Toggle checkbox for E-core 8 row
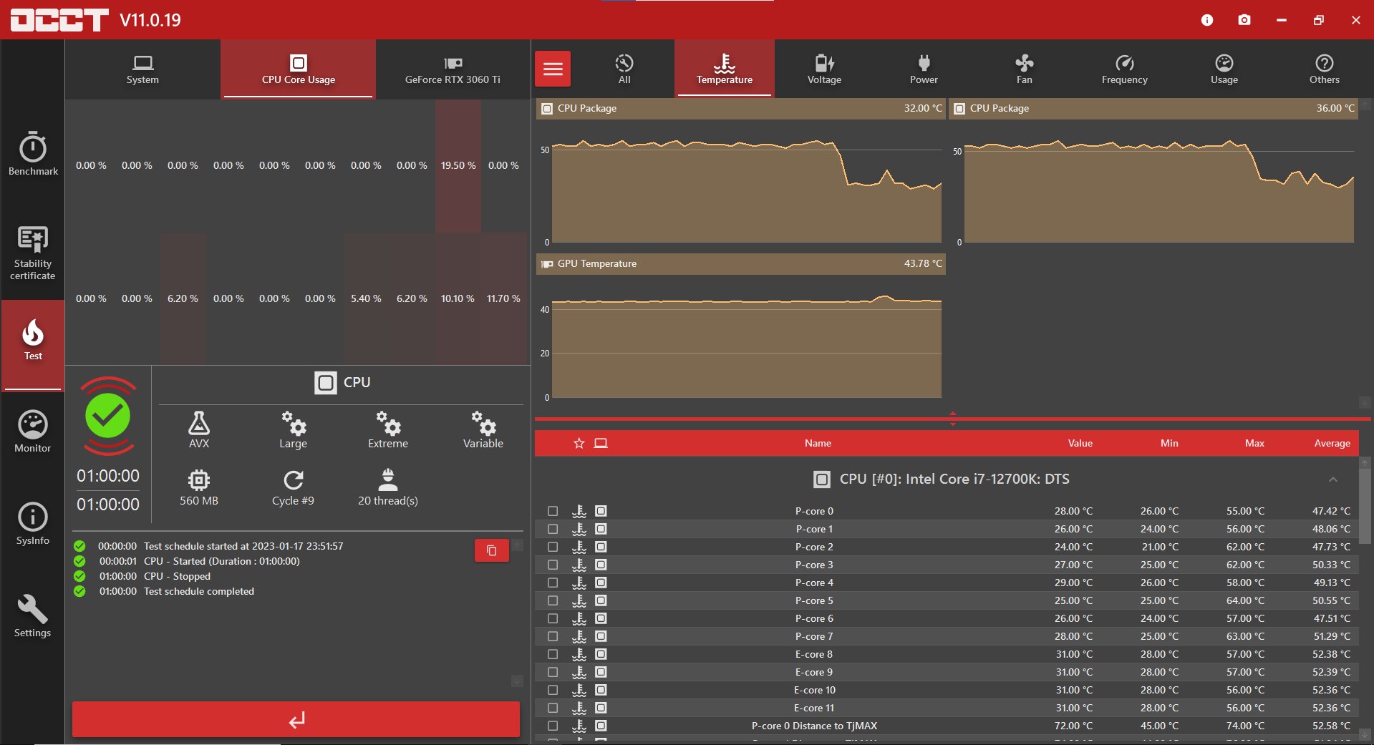The image size is (1374, 745). [x=553, y=654]
